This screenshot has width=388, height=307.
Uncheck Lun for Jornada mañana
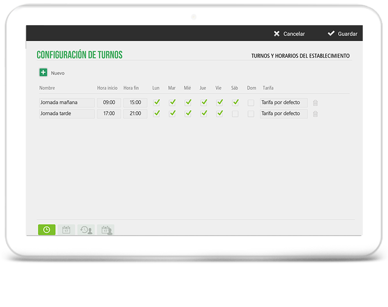point(157,102)
